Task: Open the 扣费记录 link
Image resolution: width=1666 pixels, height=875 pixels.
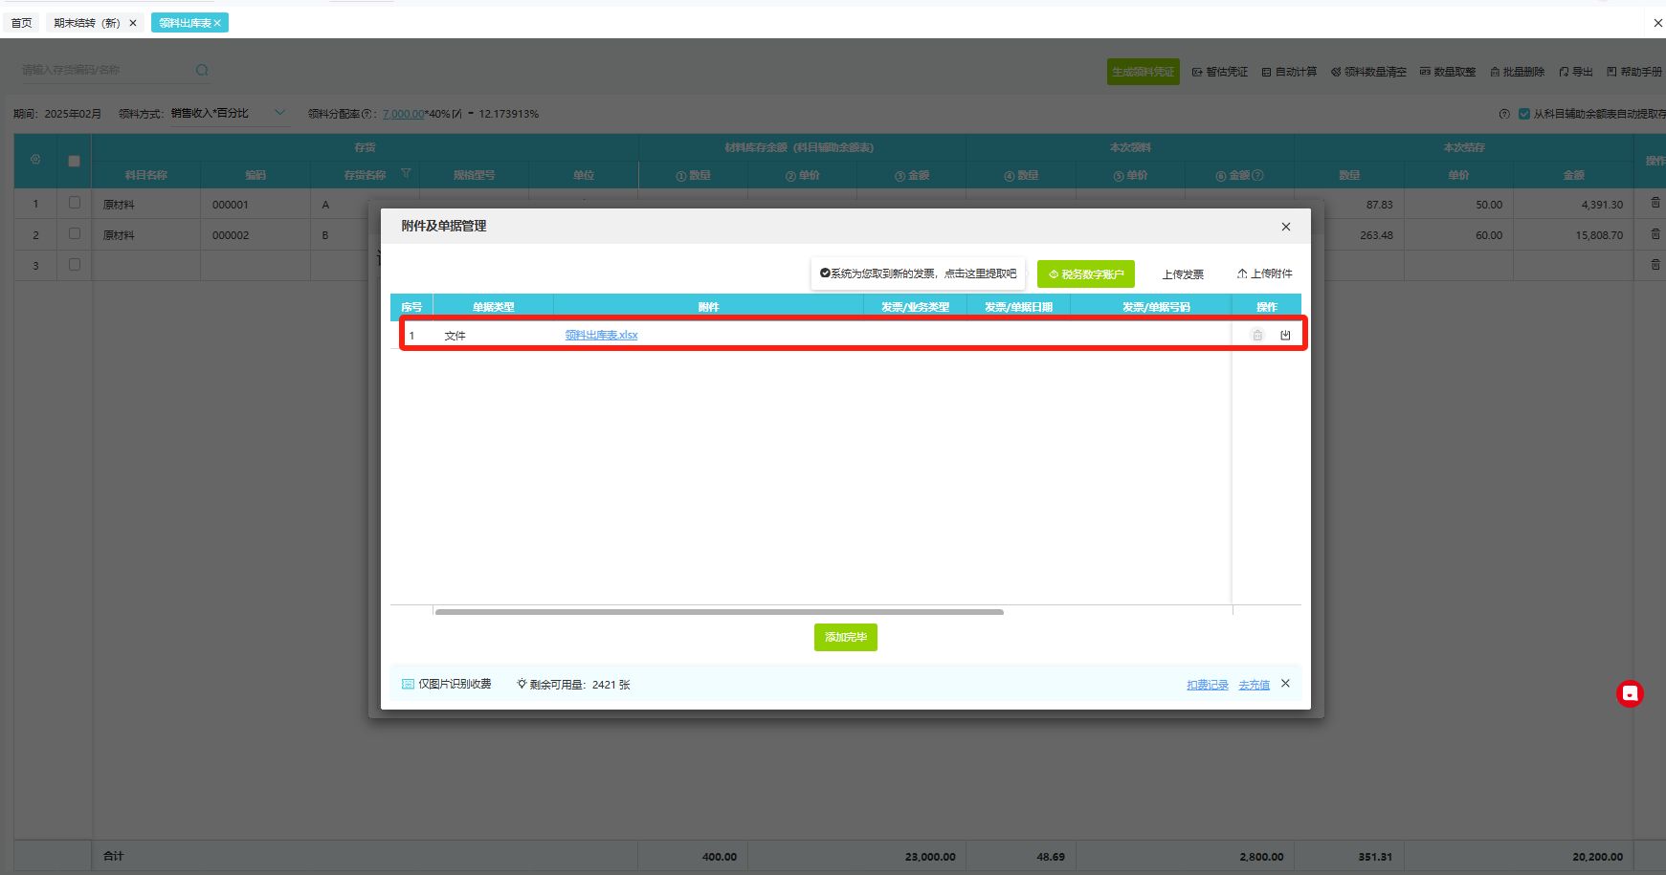Action: click(1208, 685)
